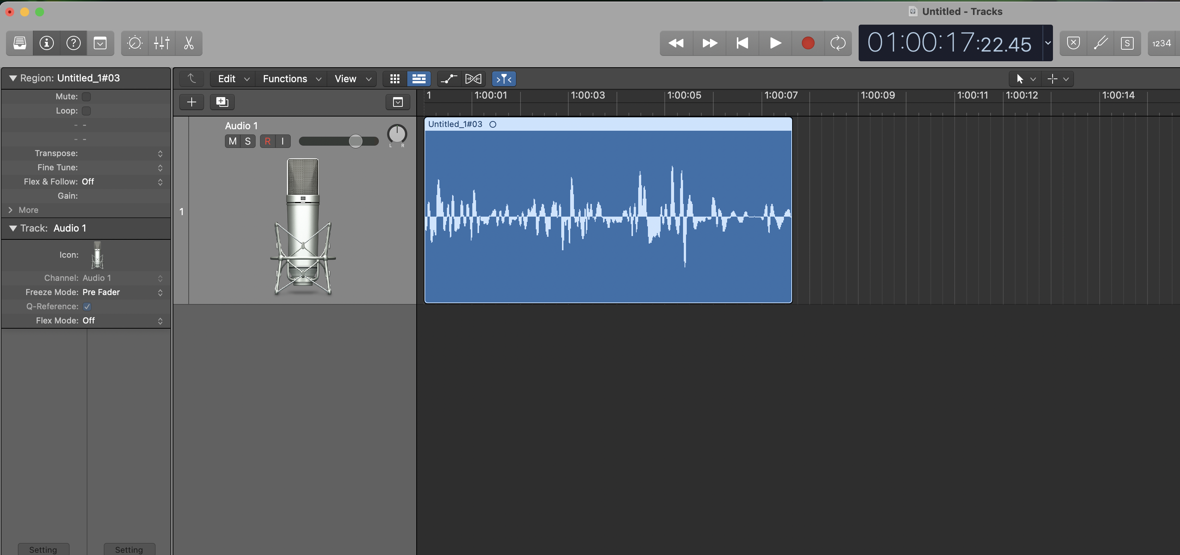Click the Tuning Fork icon near the display
Viewport: 1180px width, 555px height.
[1101, 43]
